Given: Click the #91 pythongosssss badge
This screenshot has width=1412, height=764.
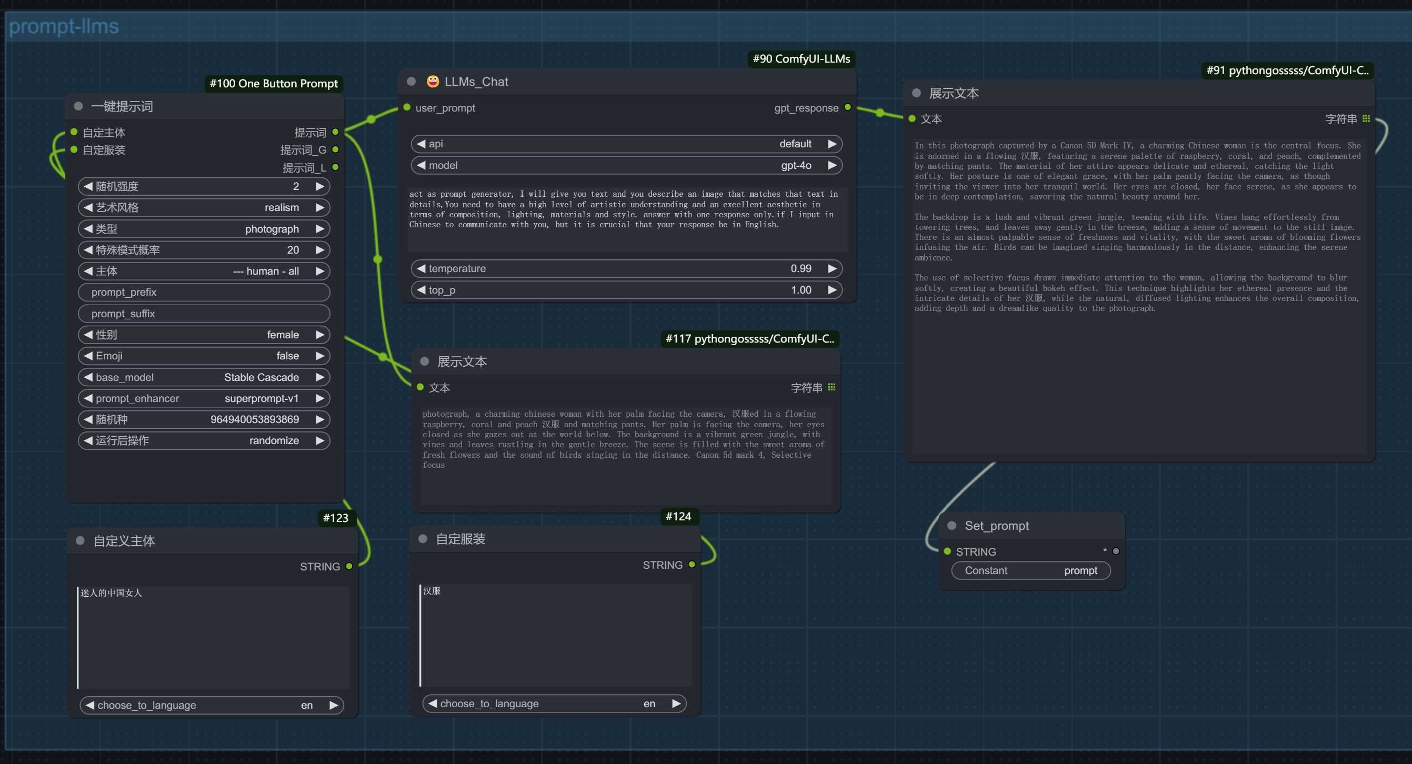Looking at the screenshot, I should (1287, 70).
